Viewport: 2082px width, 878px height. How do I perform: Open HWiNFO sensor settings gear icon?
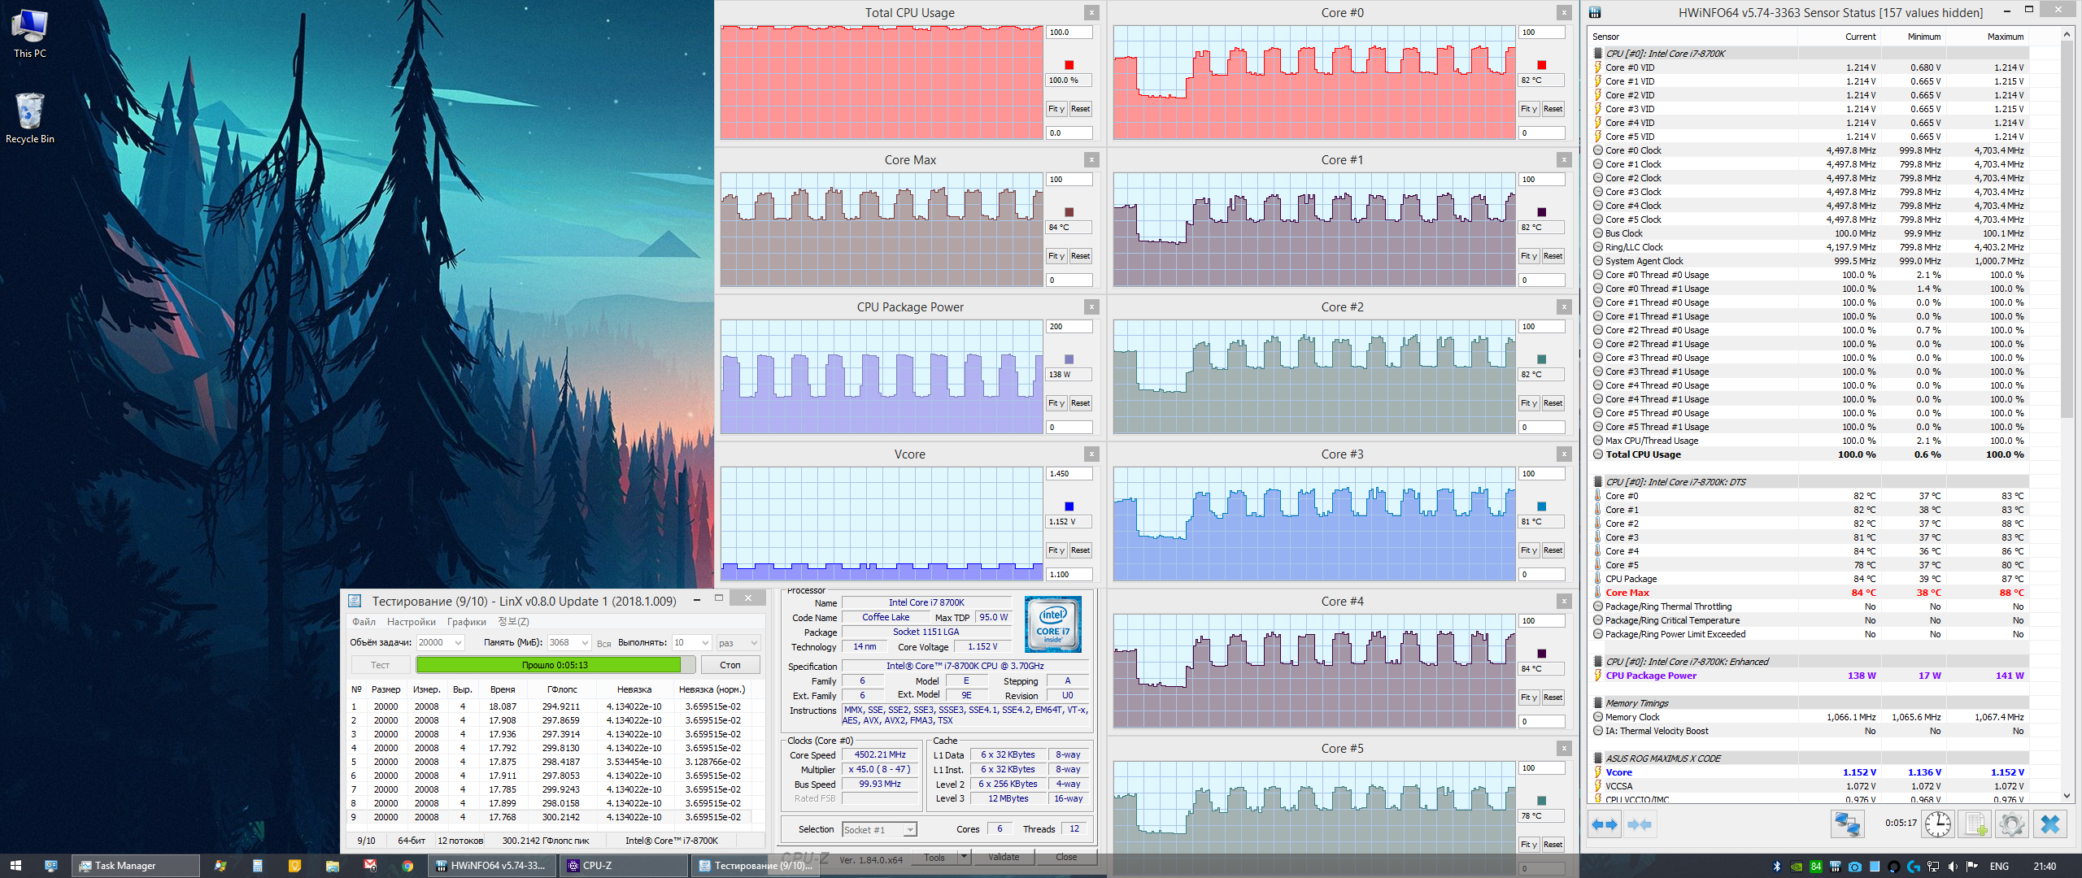click(x=2012, y=824)
